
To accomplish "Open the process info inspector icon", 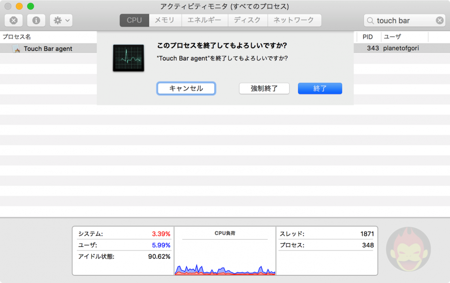I will pyautogui.click(x=36, y=20).
